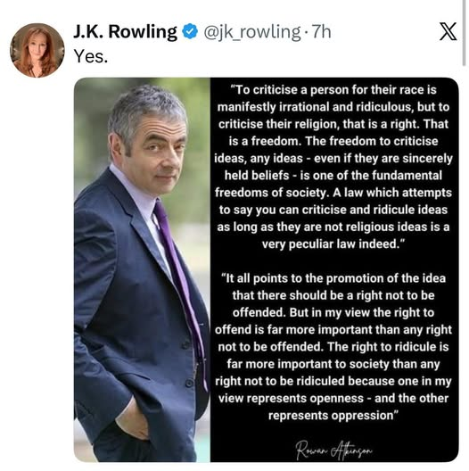Click the Rowan Atkinson signature in the image
This screenshot has width=469, height=471.
(333, 449)
